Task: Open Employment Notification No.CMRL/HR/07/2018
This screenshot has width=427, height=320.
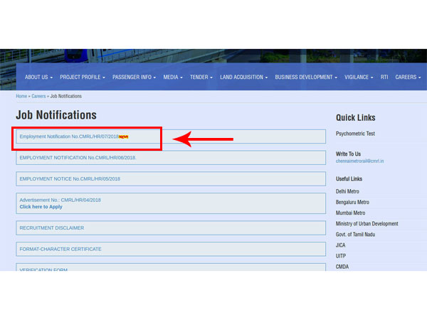Action: (x=69, y=137)
